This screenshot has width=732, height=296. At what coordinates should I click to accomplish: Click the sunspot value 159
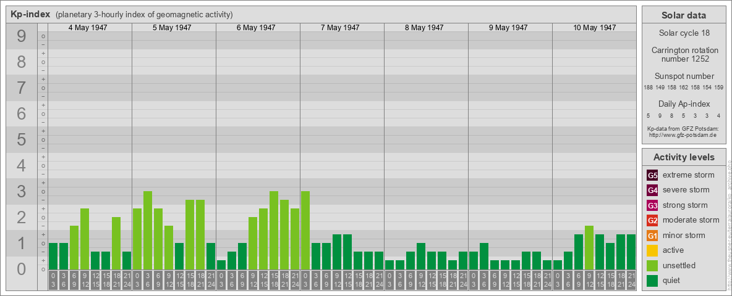[x=719, y=88]
